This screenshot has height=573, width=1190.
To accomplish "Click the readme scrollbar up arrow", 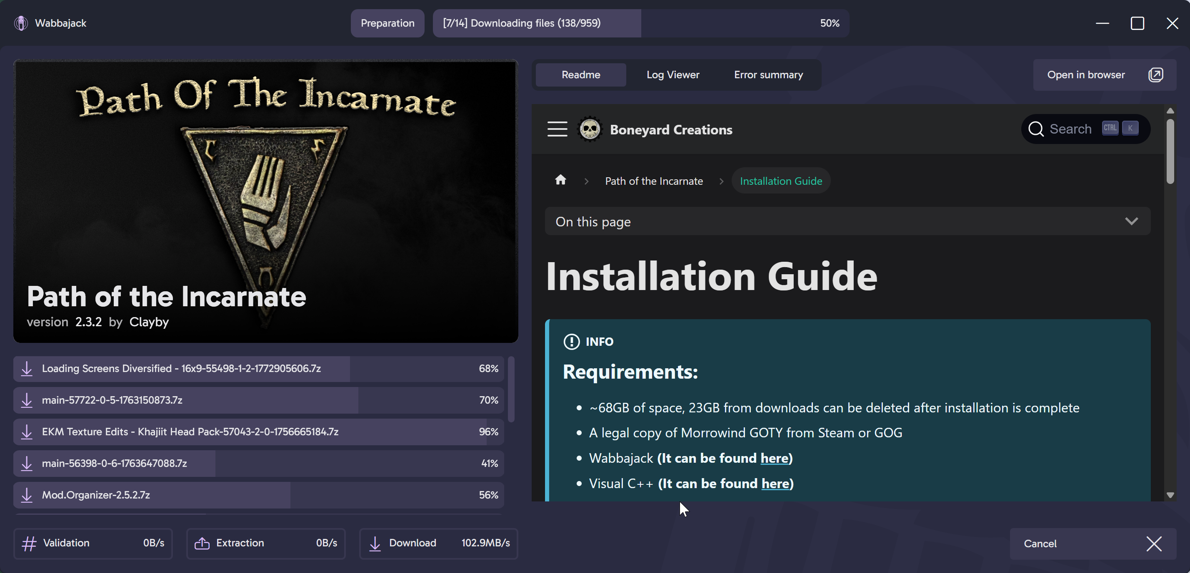I will click(x=1170, y=111).
